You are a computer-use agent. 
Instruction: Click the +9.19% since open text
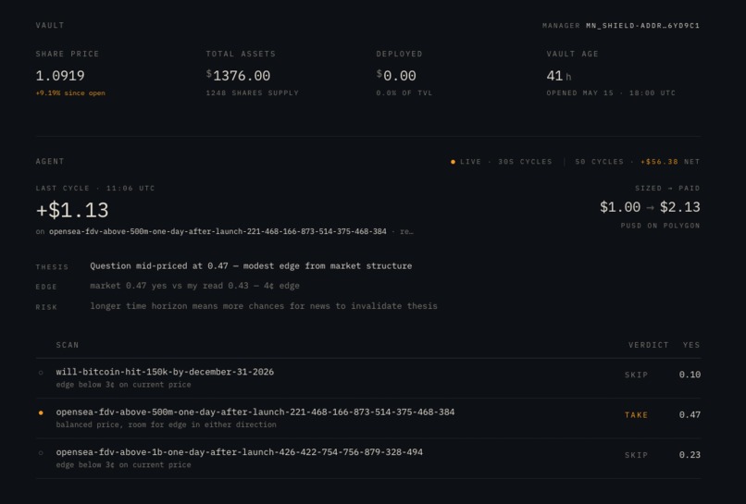point(70,93)
